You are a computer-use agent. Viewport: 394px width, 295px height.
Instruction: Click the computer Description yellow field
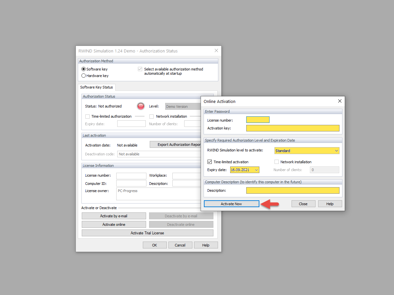click(x=293, y=190)
